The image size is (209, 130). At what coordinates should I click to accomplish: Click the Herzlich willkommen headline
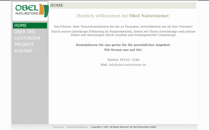[123, 16]
